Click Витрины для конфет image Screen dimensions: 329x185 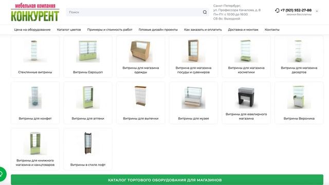pyautogui.click(x=35, y=97)
